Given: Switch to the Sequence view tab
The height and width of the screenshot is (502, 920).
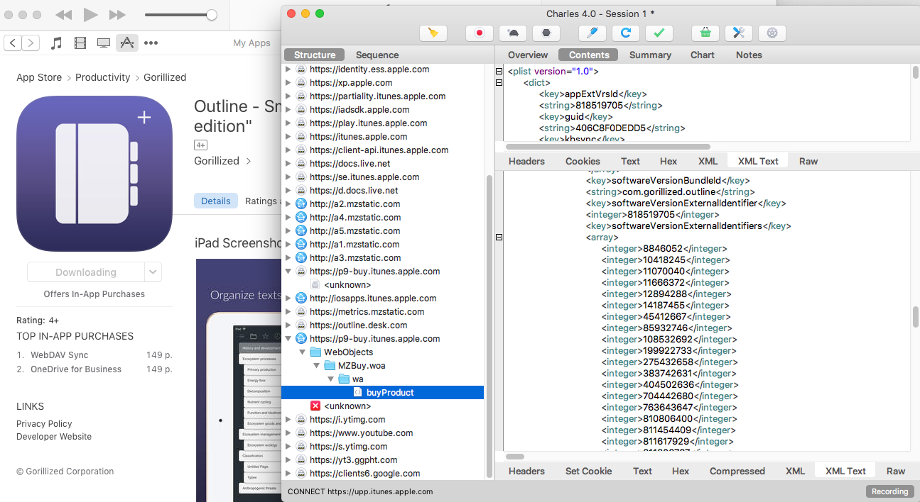Looking at the screenshot, I should coord(377,55).
